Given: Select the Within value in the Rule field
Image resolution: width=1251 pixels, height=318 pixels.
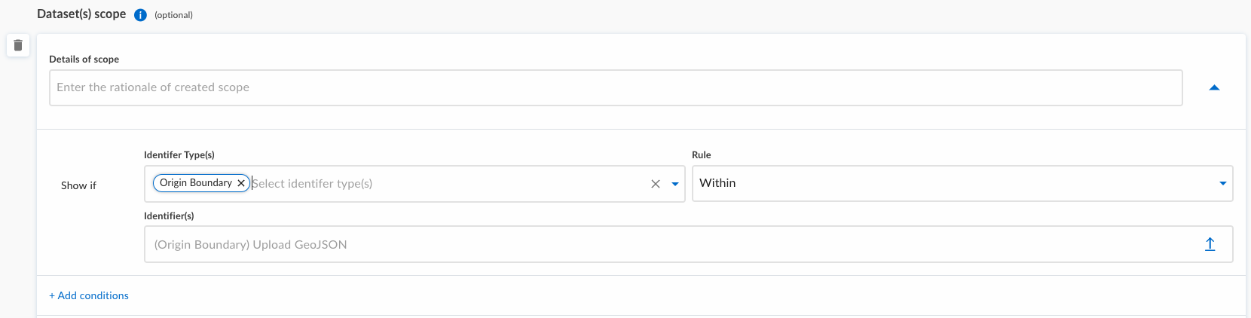Looking at the screenshot, I should tap(717, 183).
